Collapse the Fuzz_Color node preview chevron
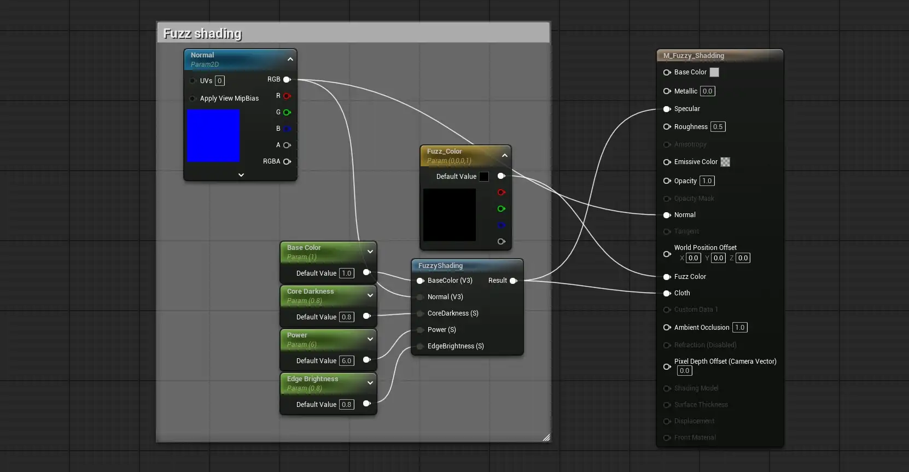909x472 pixels. tap(505, 155)
